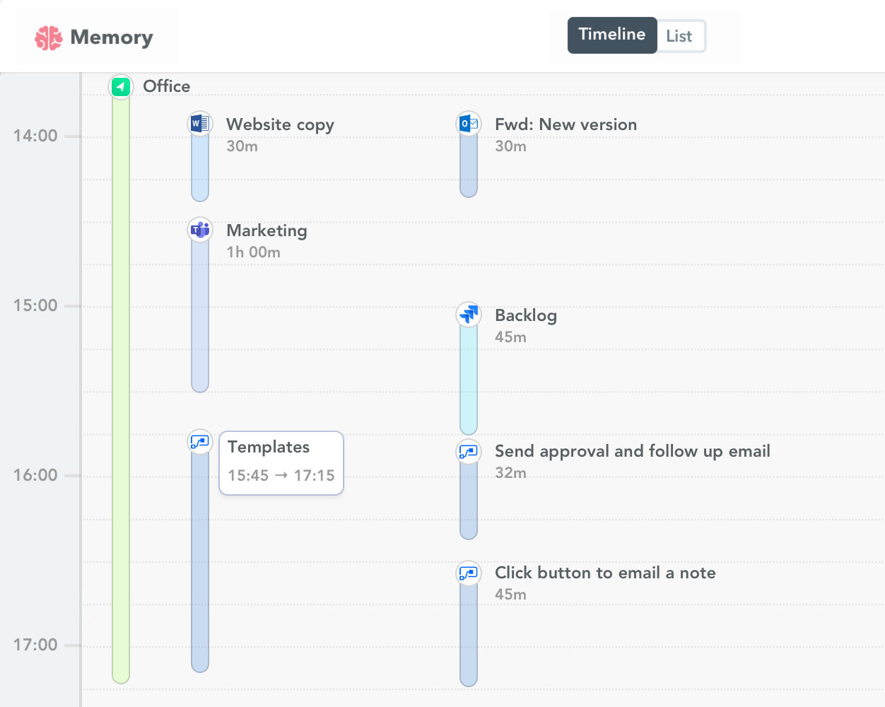Image resolution: width=885 pixels, height=707 pixels.
Task: Click the Memory brain logo
Action: [49, 37]
